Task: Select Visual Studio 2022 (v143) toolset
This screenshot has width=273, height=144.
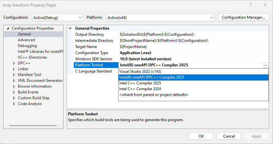Action: (140, 72)
